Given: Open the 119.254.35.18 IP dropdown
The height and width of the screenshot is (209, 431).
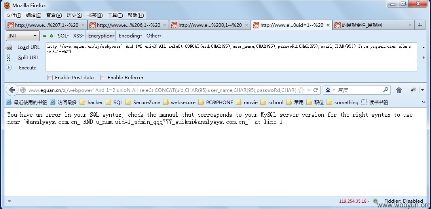Looking at the screenshot, I should 354,201.
